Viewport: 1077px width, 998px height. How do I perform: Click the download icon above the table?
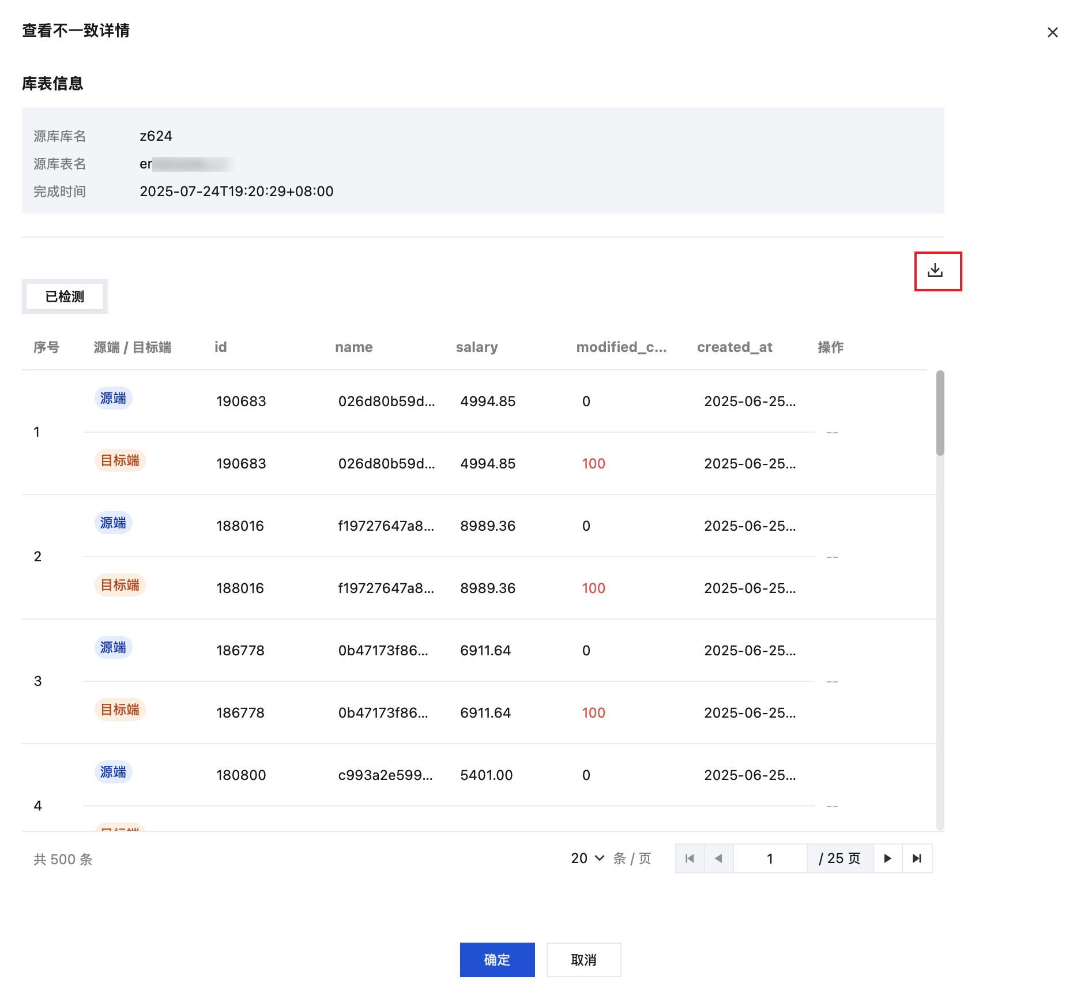click(935, 271)
